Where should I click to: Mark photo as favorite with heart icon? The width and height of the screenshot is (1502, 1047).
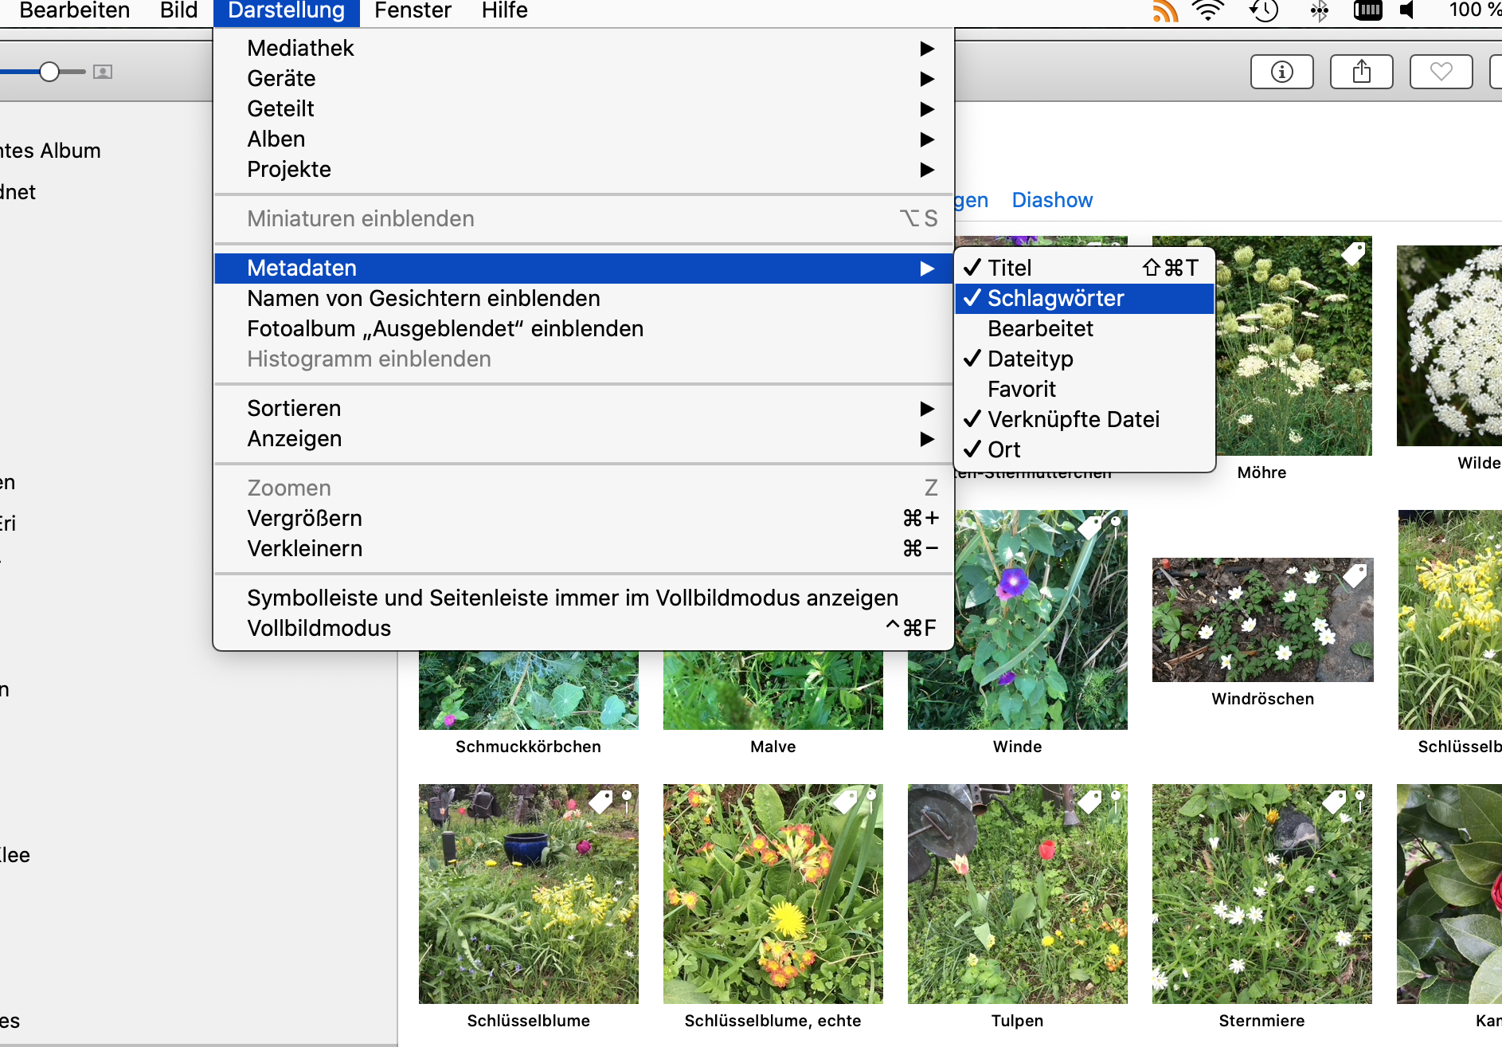[x=1441, y=72]
